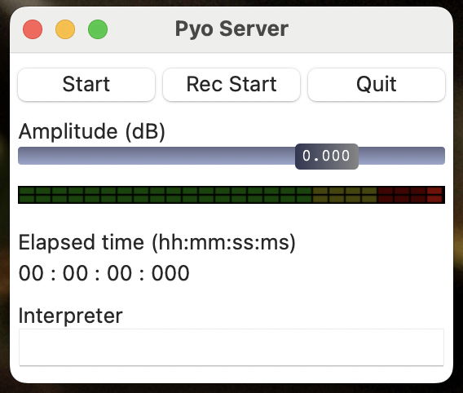The width and height of the screenshot is (463, 393).
Task: Click the yellow segments of VU meter
Action: click(x=345, y=195)
